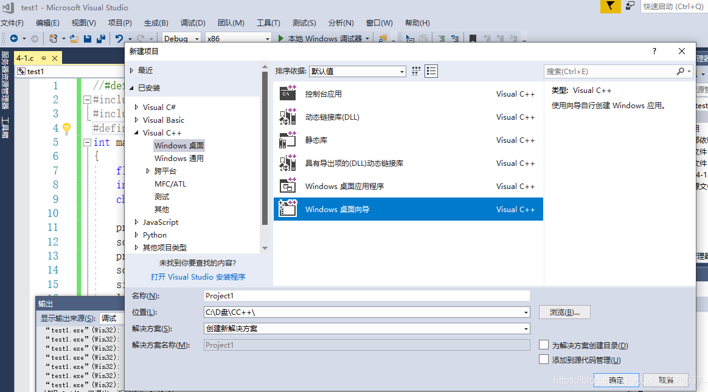Save file with single floppy icon
Screen dimensions: 708x392
[x=88, y=39]
